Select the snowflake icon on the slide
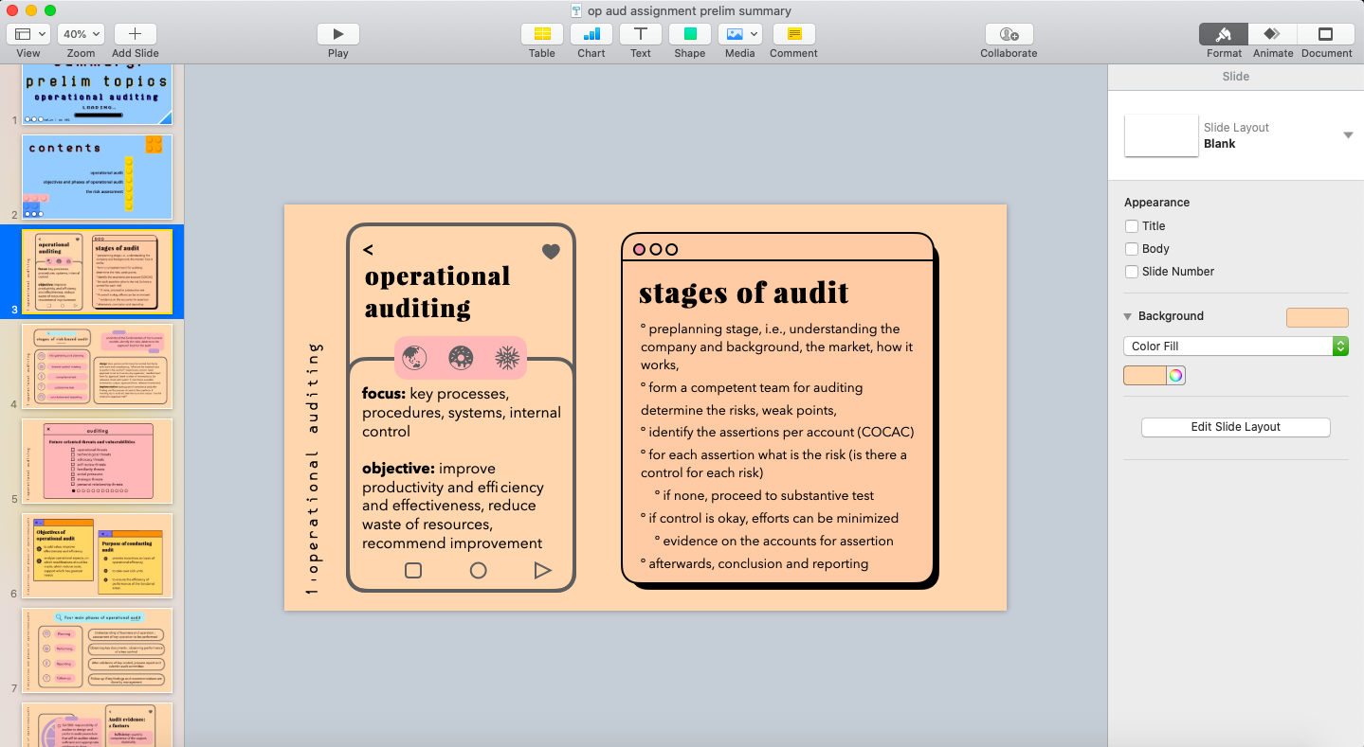Viewport: 1364px width, 747px height. click(x=507, y=358)
